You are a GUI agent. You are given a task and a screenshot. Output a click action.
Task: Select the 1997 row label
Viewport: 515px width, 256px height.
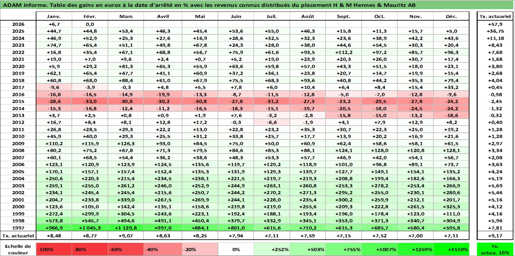18,228
